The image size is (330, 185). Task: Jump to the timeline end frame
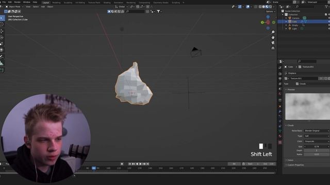pos(148,164)
